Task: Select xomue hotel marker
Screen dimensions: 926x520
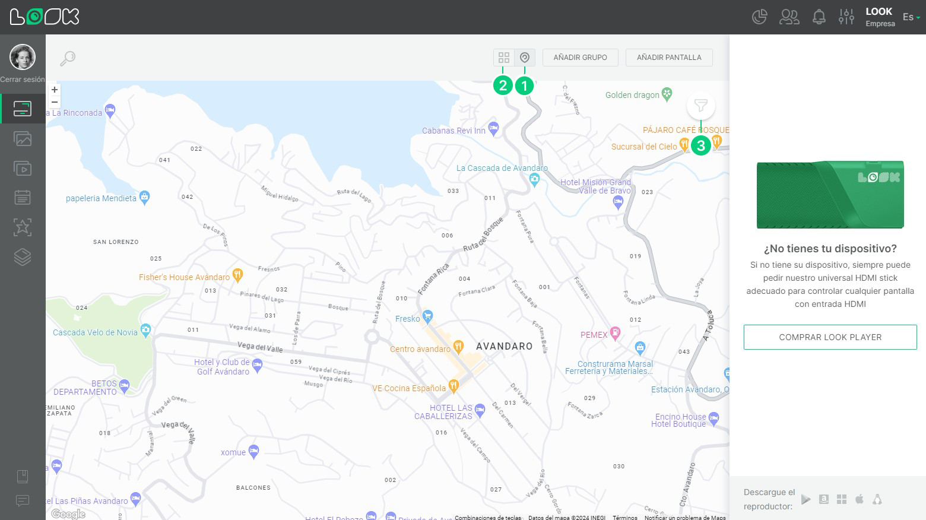Action: (x=253, y=451)
